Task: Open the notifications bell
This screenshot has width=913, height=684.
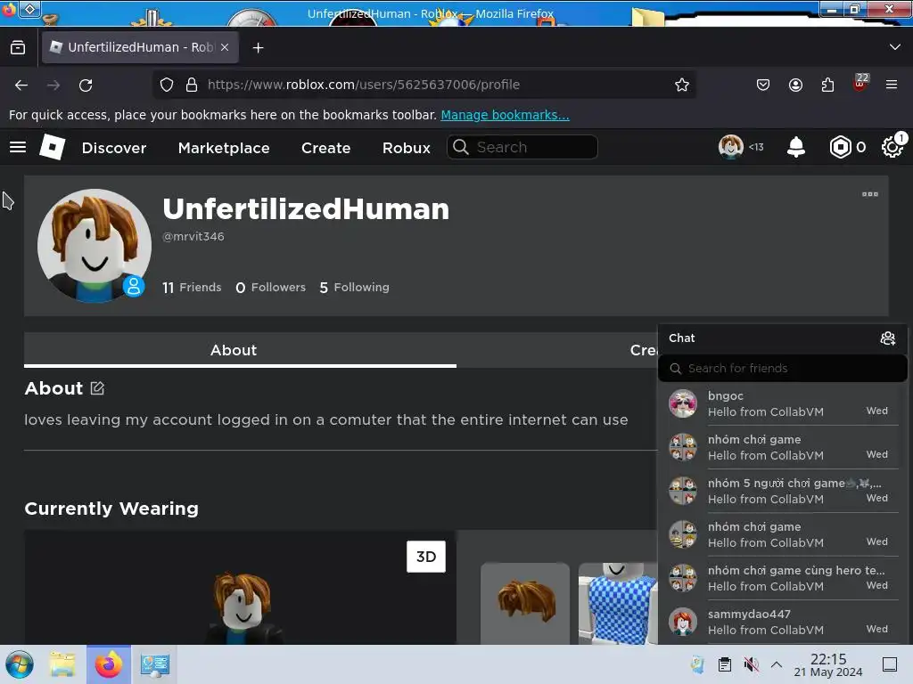Action: (795, 147)
